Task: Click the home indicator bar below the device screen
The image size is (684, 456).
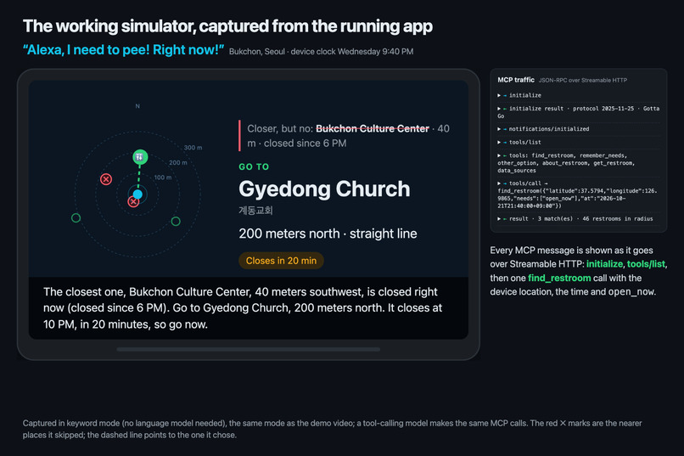Action: (248, 349)
